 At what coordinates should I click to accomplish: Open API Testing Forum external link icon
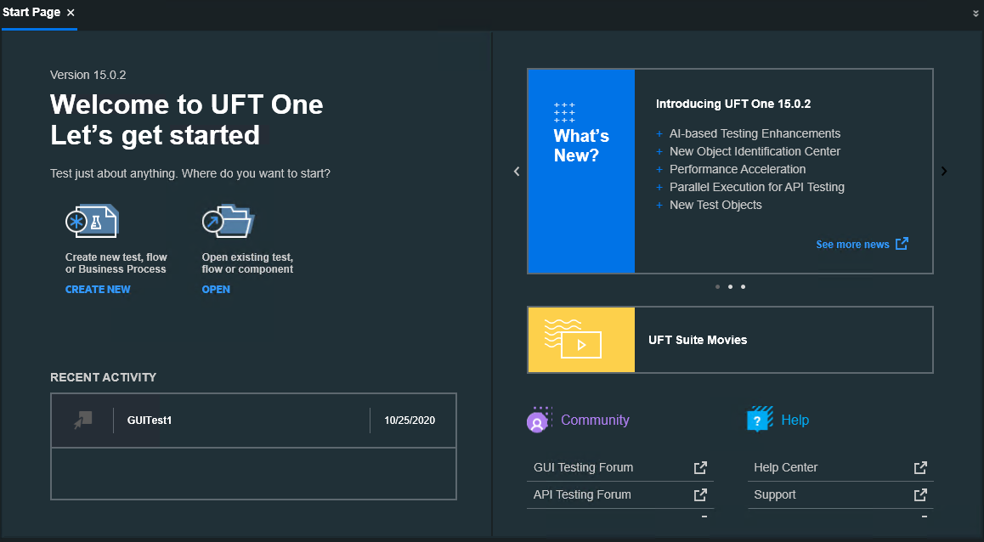700,494
